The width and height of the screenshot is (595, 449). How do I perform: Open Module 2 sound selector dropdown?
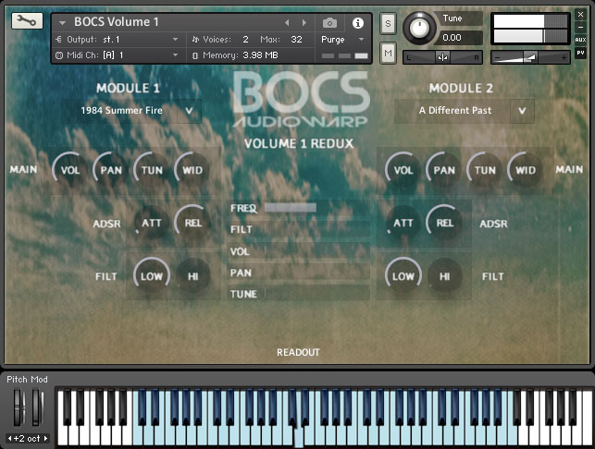coord(522,111)
